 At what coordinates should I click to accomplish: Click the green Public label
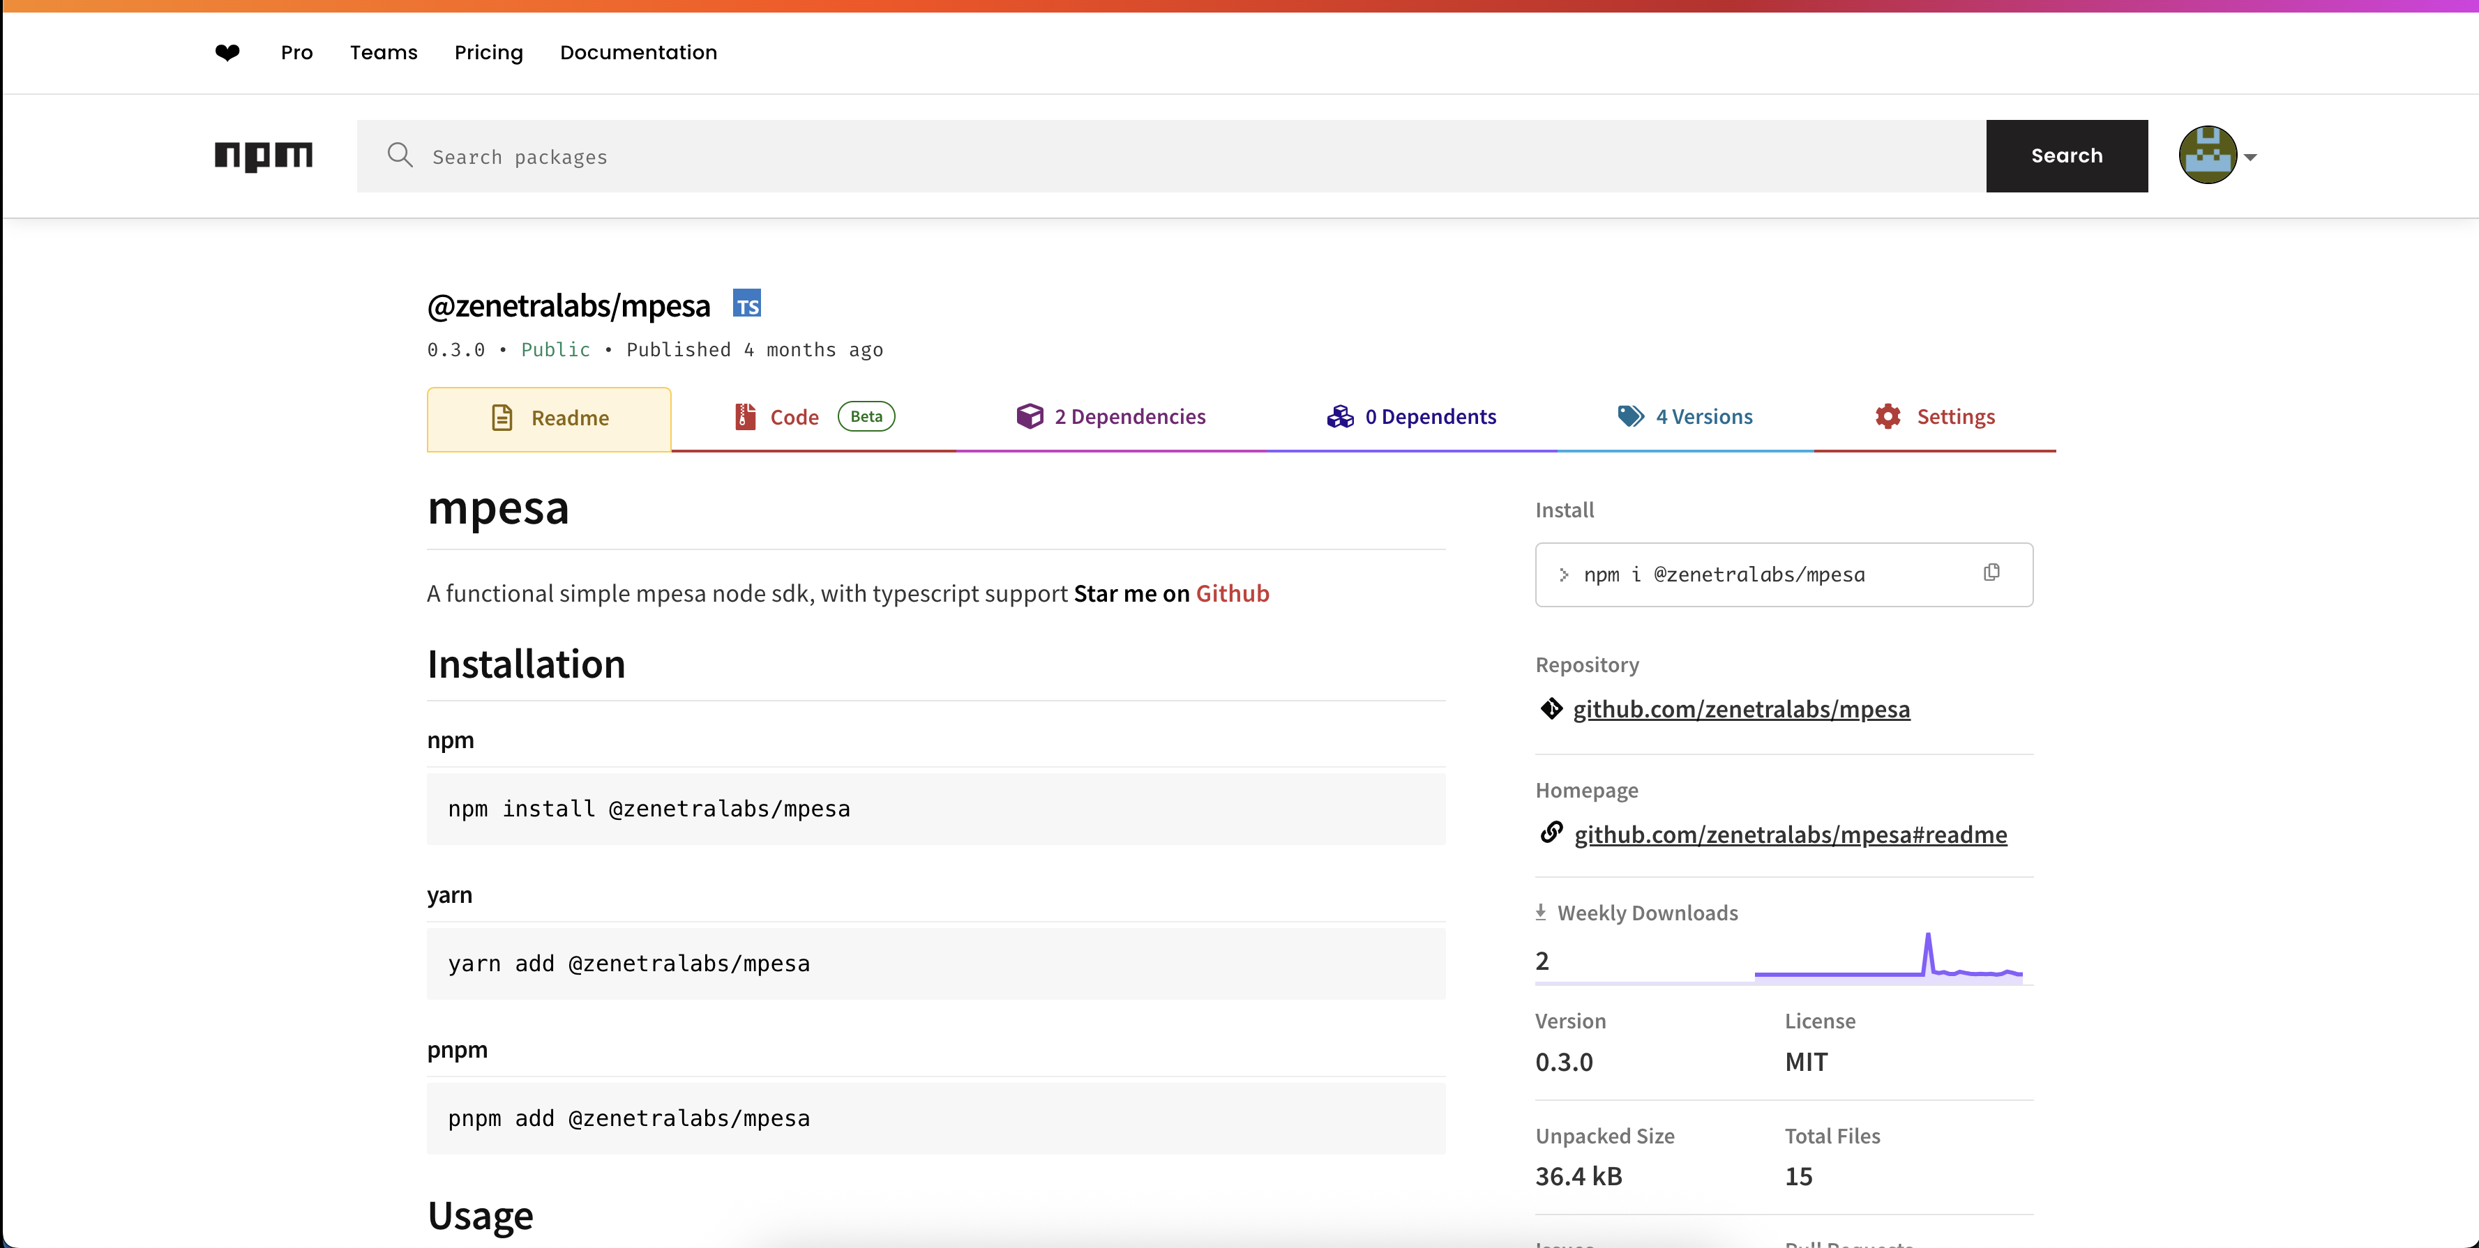[555, 349]
